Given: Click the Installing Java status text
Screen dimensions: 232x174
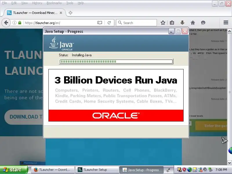Looking at the screenshot, I should [82, 55].
